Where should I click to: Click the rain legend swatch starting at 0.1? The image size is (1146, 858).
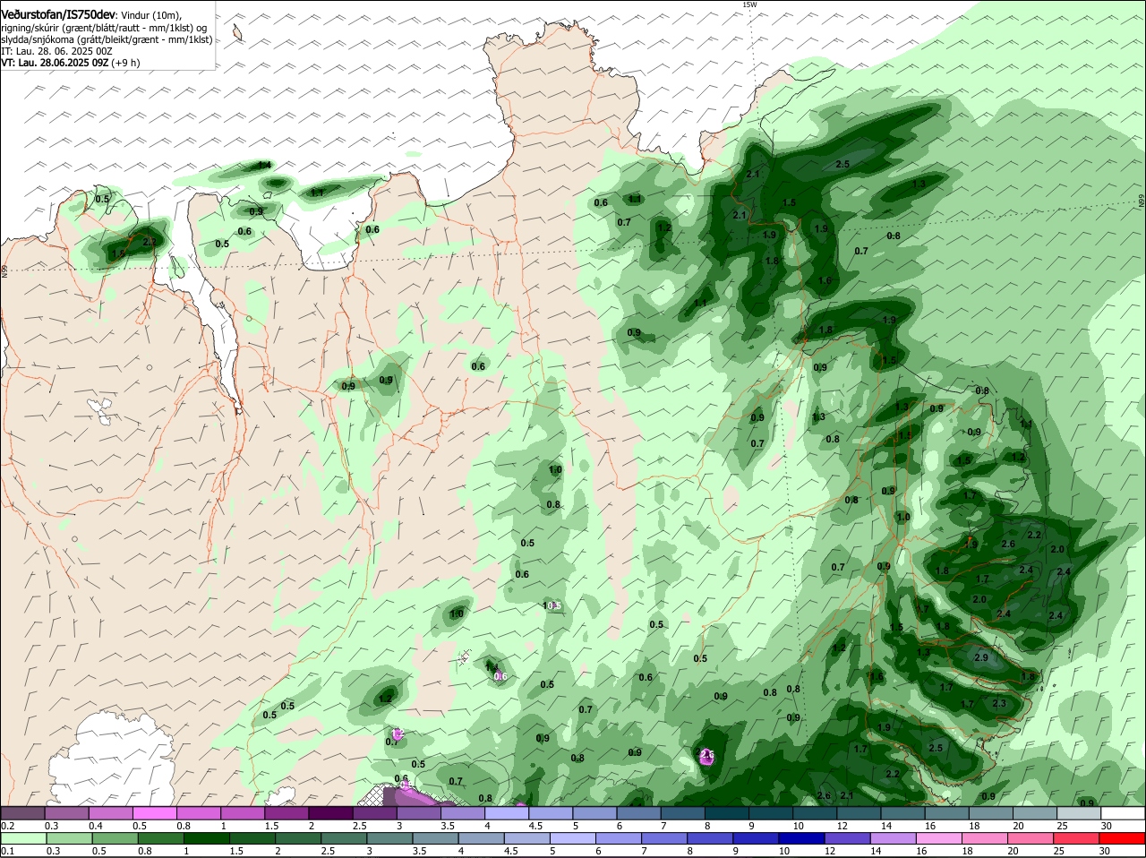tap(24, 838)
